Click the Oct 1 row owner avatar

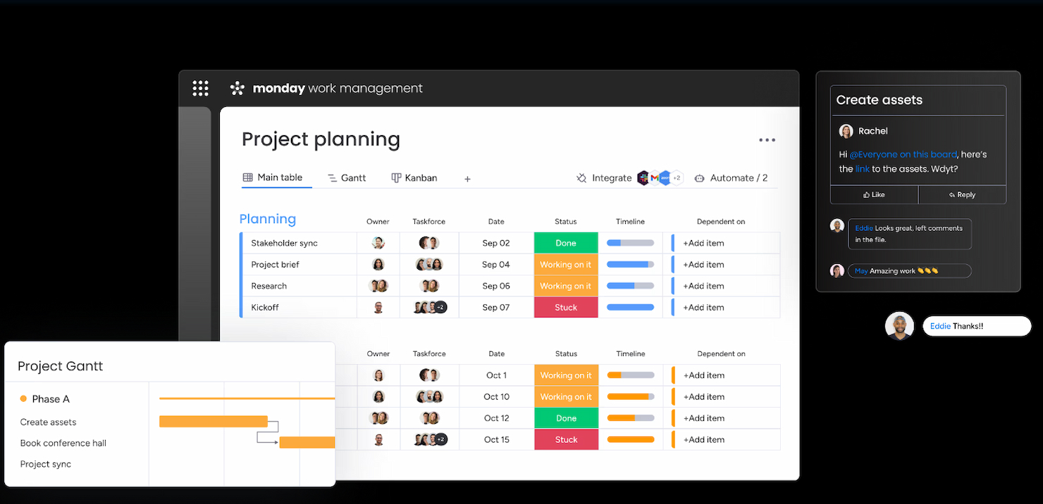click(378, 375)
